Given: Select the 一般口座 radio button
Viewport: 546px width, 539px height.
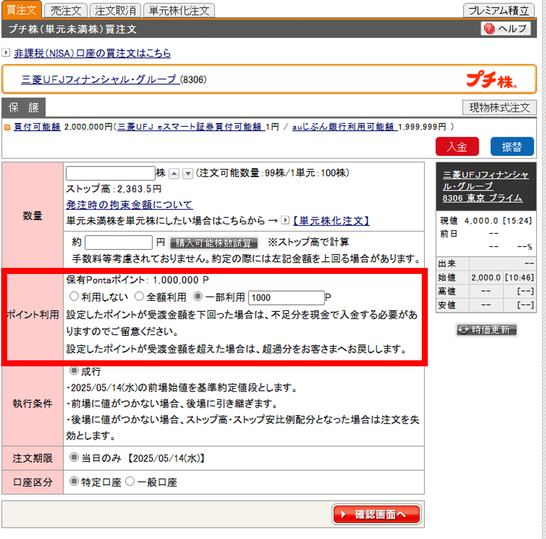Looking at the screenshot, I should [x=130, y=481].
